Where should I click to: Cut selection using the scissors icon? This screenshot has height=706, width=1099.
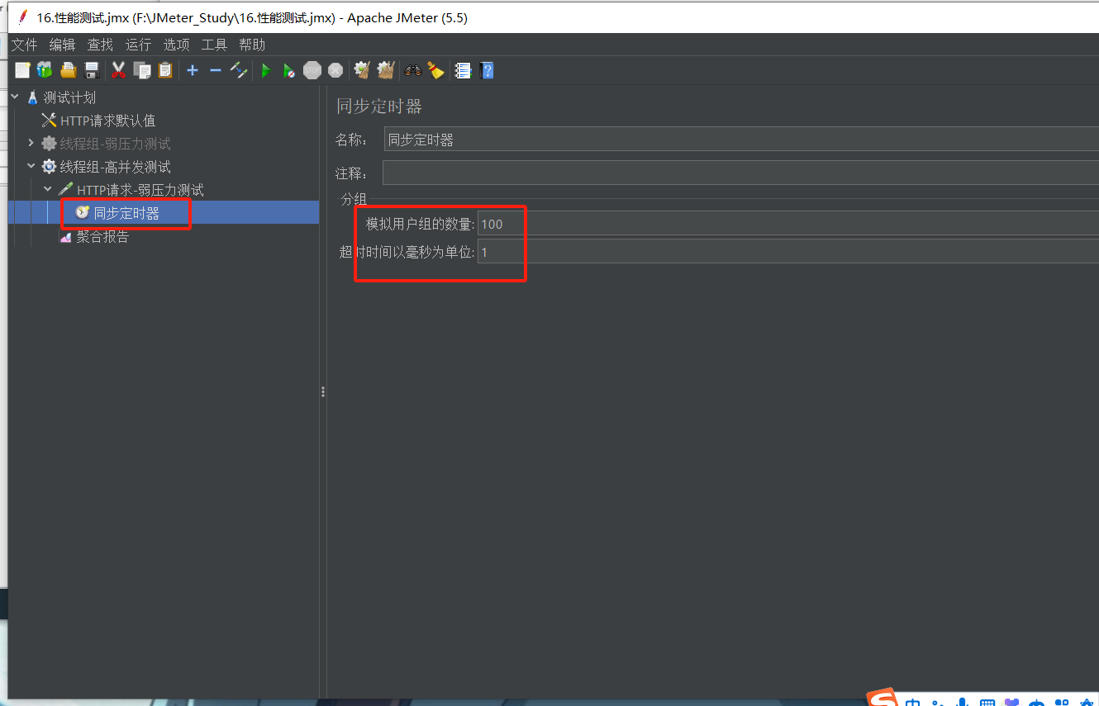click(x=119, y=71)
